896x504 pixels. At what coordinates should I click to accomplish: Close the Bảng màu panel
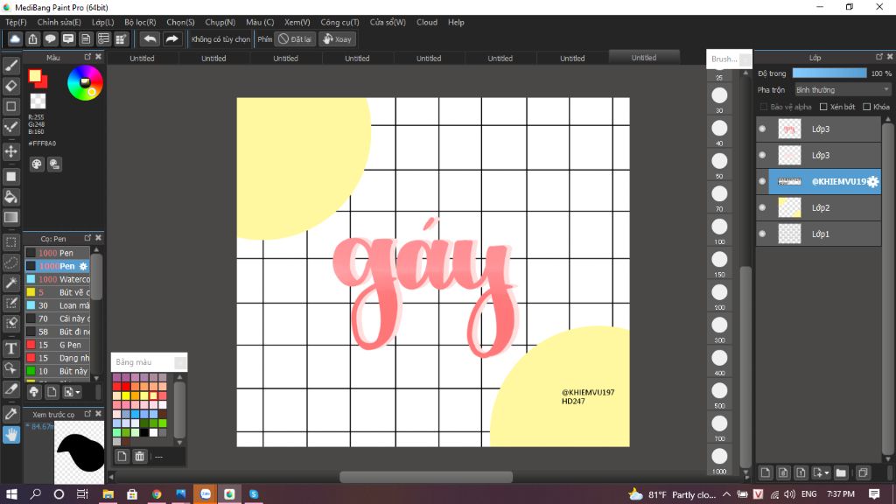pyautogui.click(x=180, y=362)
